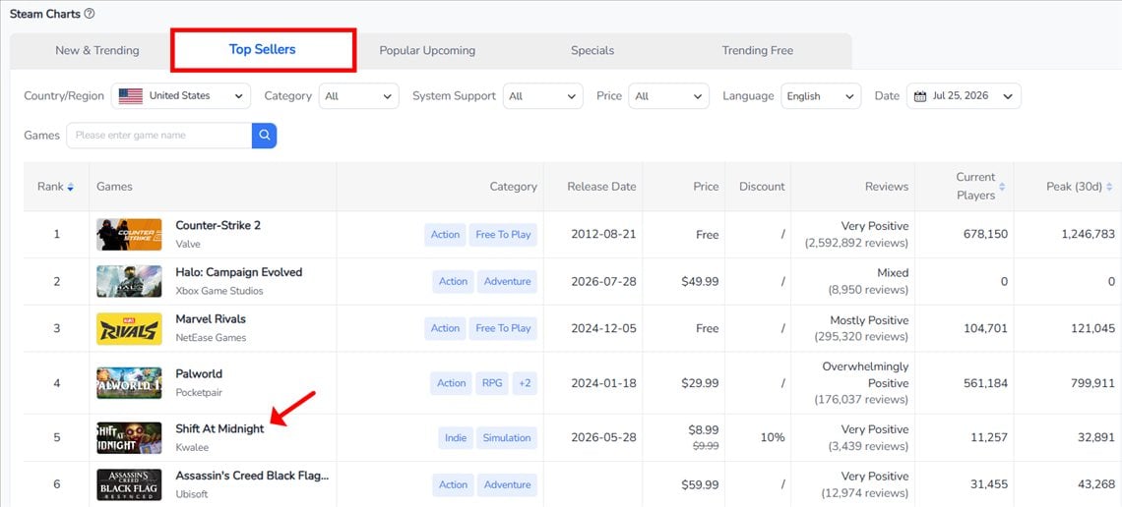Click the Ubisoft publisher name
The height and width of the screenshot is (507, 1122).
pyautogui.click(x=191, y=494)
